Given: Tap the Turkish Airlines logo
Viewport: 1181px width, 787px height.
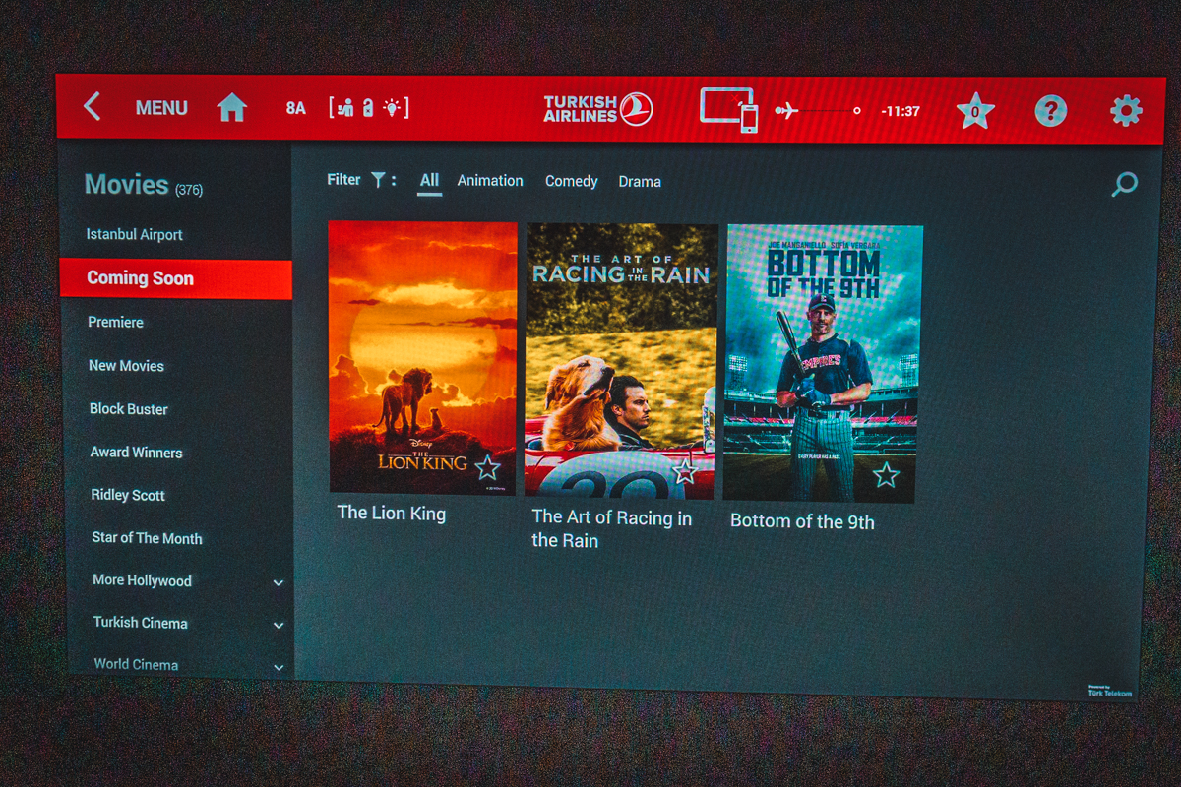Looking at the screenshot, I should tap(598, 108).
